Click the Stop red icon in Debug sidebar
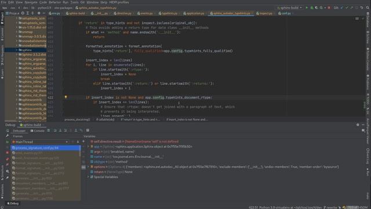 pyautogui.click(x=8, y=153)
